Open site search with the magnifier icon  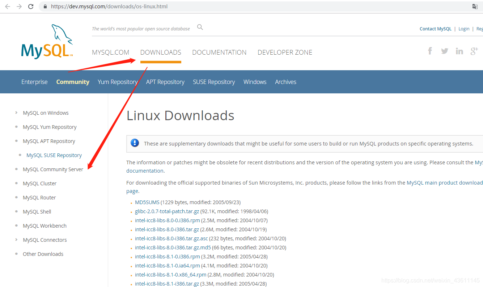point(200,27)
